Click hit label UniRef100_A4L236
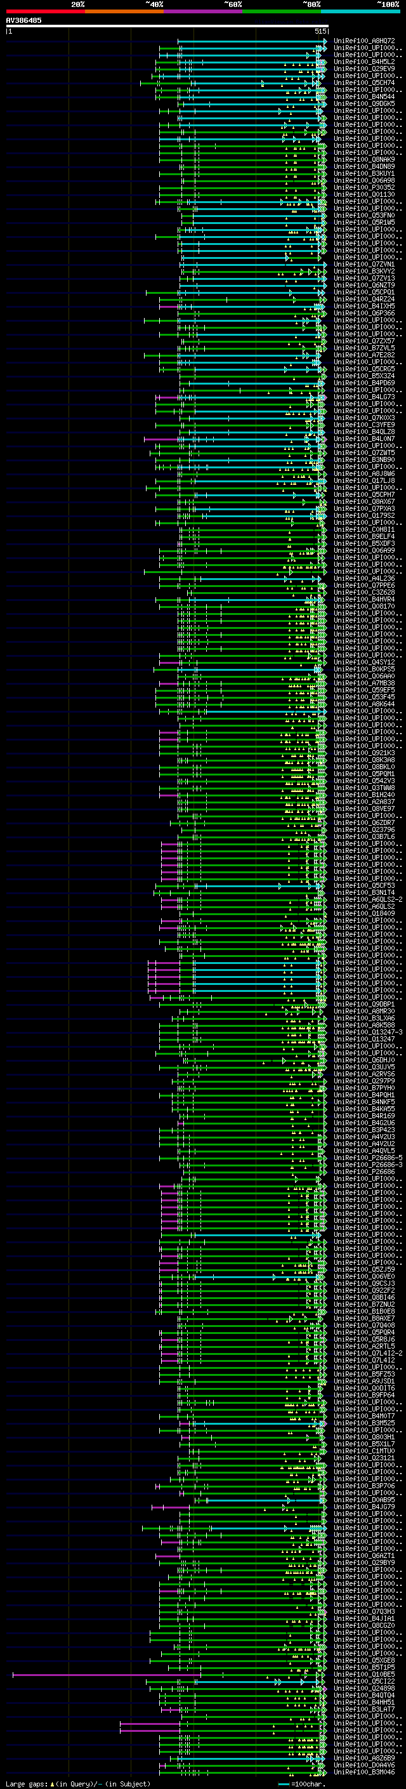Viewport: 406px width, 1789px height. 364,579
